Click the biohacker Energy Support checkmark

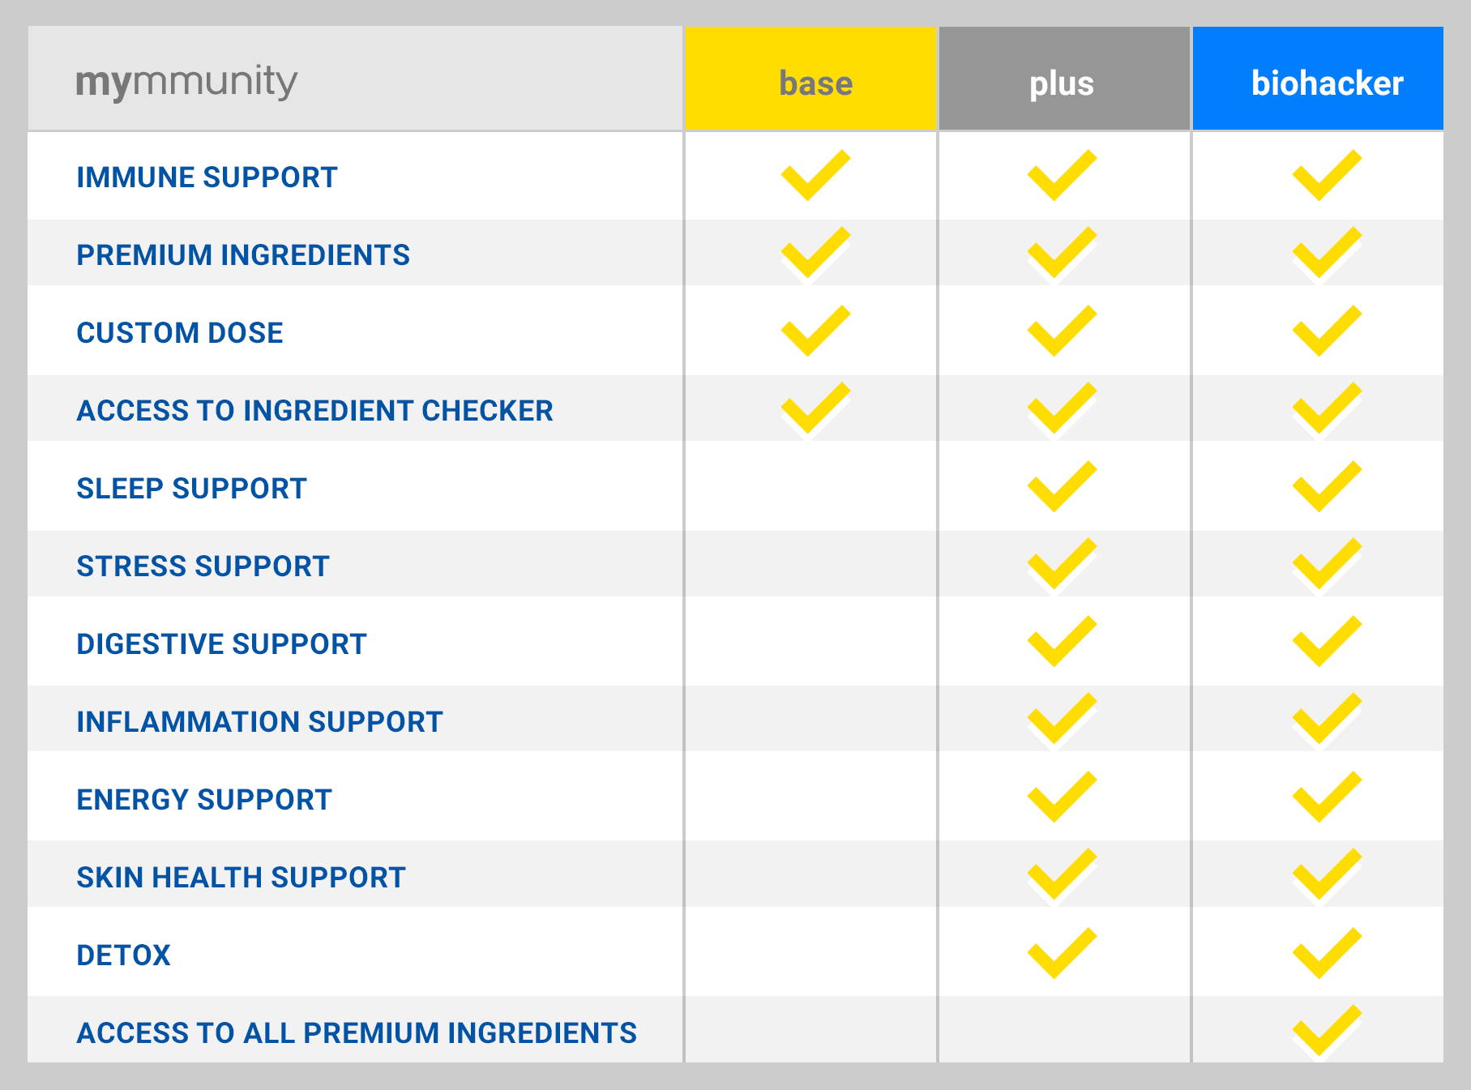pyautogui.click(x=1327, y=797)
